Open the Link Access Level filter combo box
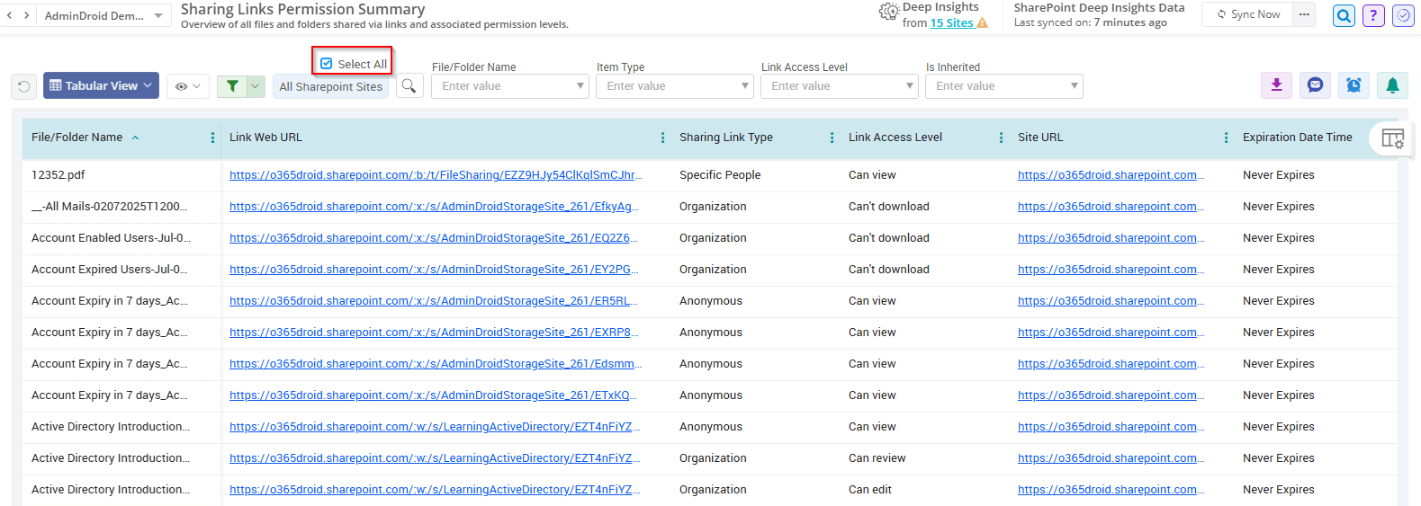This screenshot has height=506, width=1421. 839,86
